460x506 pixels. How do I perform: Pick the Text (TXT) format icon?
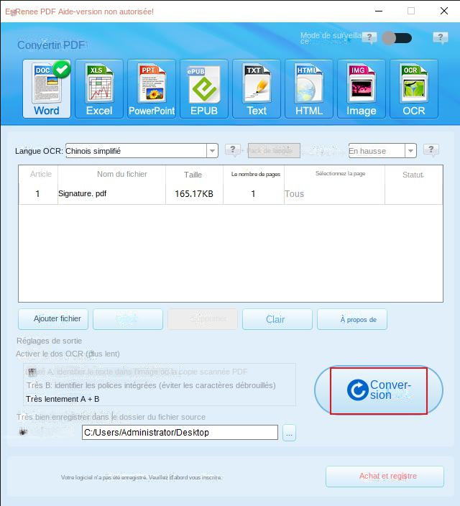tap(257, 88)
